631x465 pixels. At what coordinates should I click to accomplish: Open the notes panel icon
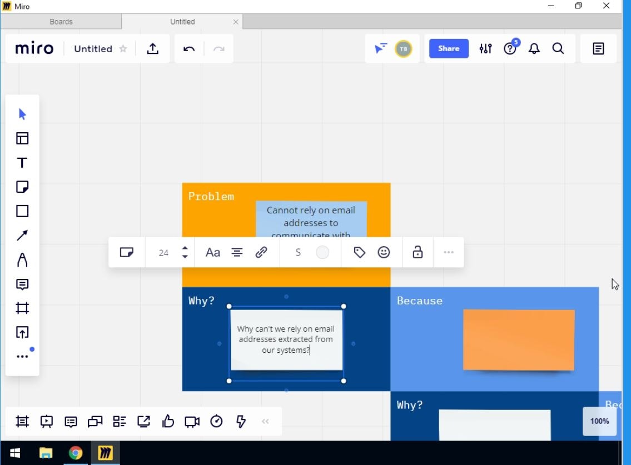click(598, 49)
